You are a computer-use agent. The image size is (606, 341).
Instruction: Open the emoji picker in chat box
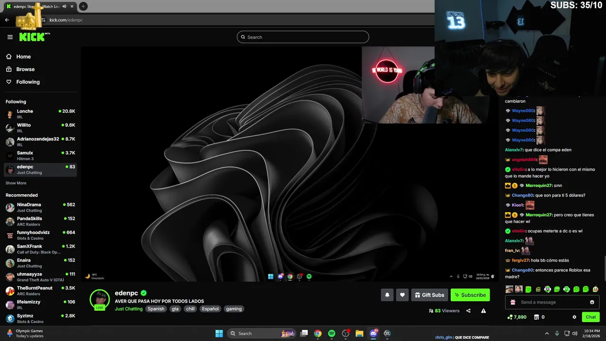point(592,302)
